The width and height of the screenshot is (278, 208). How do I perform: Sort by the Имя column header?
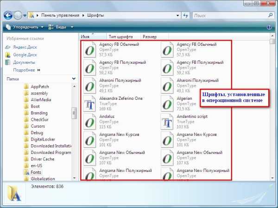point(85,37)
